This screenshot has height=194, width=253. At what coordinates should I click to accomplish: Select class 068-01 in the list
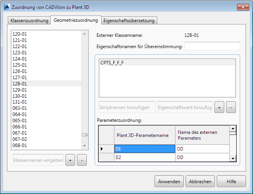47,145
